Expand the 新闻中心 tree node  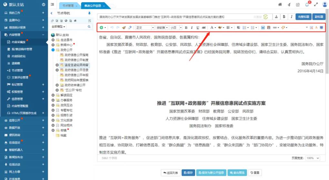click(x=53, y=45)
